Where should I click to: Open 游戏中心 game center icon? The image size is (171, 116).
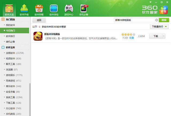tap(69, 10)
